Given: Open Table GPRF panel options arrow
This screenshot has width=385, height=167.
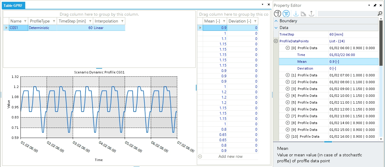Looking at the screenshot, I should pos(262,5).
